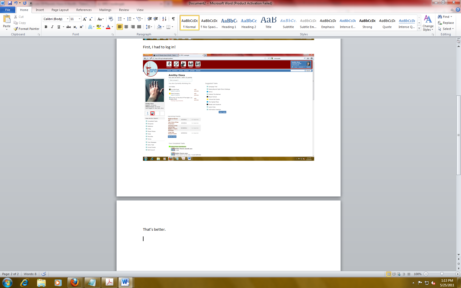Open the Find dropdown arrow

coord(451,17)
